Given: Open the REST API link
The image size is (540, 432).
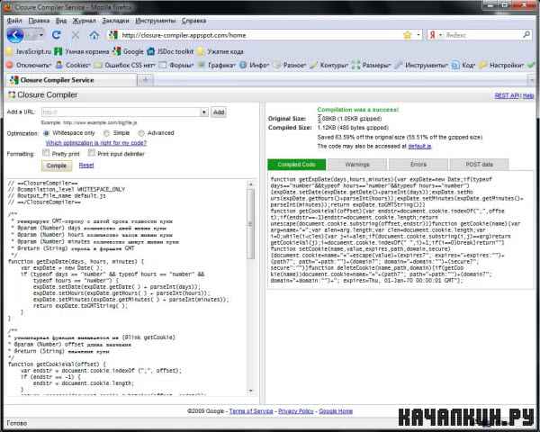Looking at the screenshot, I should coord(506,95).
